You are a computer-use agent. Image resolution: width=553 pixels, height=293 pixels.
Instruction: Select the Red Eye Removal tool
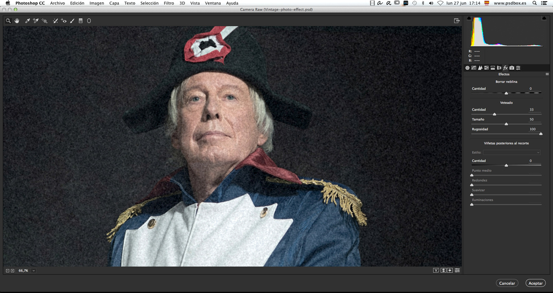63,21
